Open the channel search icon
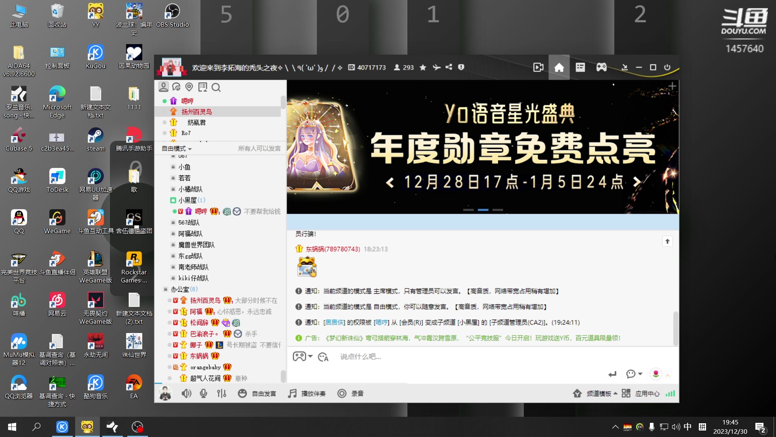Viewport: 776px width, 437px height. [217, 87]
